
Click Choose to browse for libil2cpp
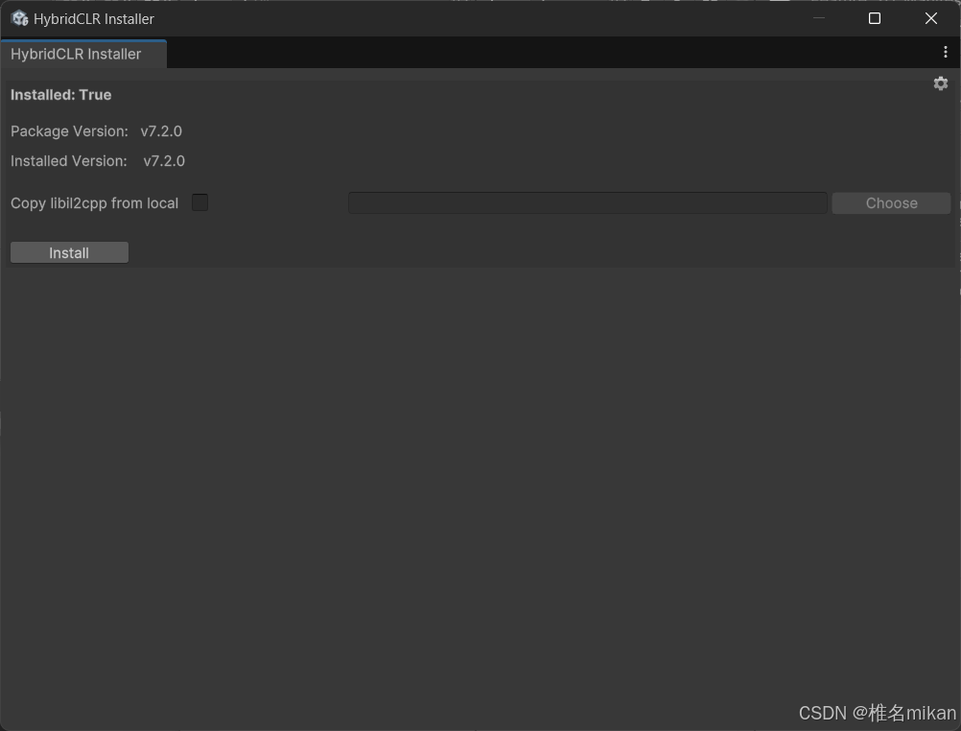pyautogui.click(x=890, y=202)
